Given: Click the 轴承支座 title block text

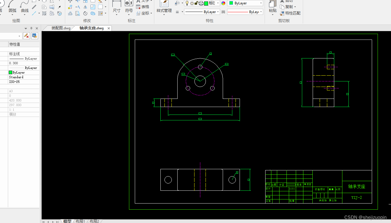Looking at the screenshot, I should [357, 186].
